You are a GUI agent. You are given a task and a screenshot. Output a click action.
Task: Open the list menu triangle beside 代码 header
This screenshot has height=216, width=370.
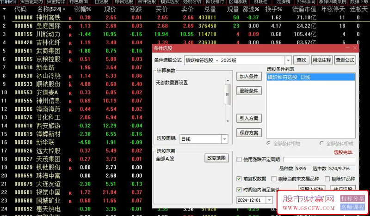4,9
